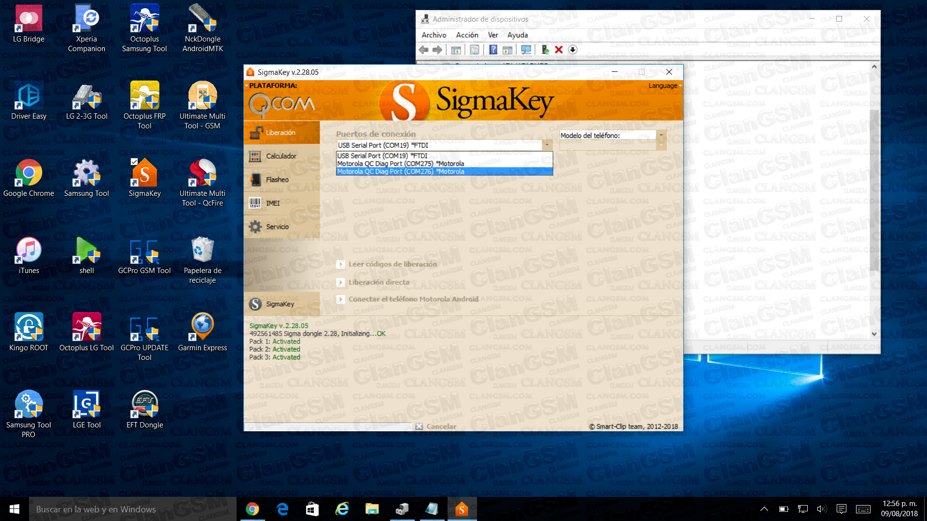The image size is (927, 521).
Task: Click Leer códigos de liberación
Action: pyautogui.click(x=387, y=264)
